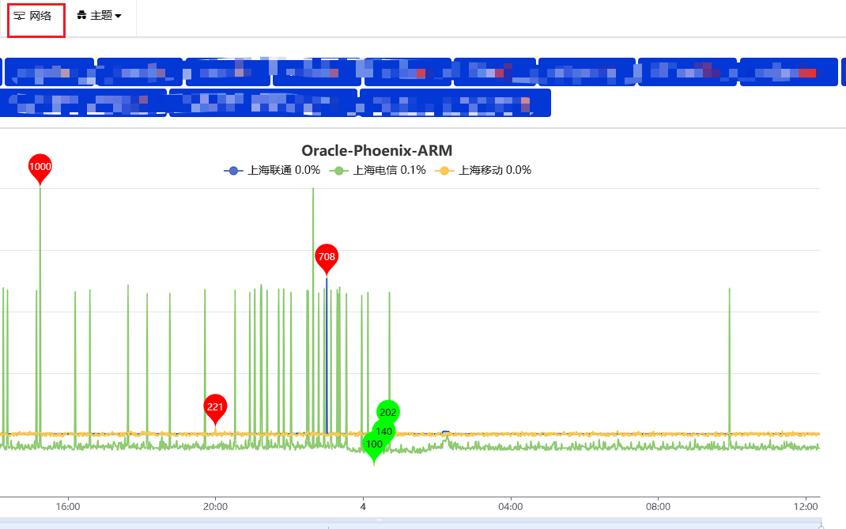Click the green 202 marker pin

(387, 412)
